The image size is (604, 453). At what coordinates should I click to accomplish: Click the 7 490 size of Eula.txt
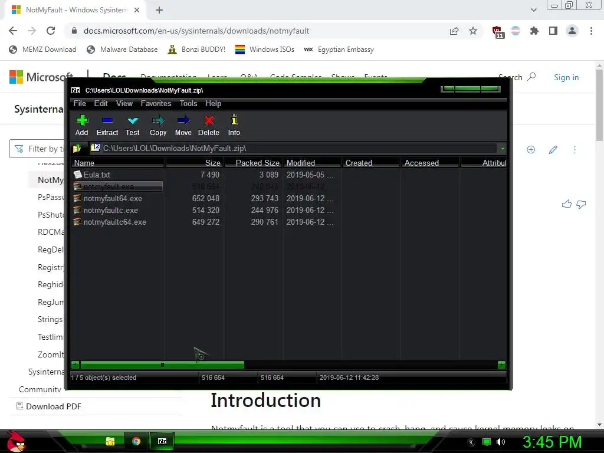tap(209, 175)
